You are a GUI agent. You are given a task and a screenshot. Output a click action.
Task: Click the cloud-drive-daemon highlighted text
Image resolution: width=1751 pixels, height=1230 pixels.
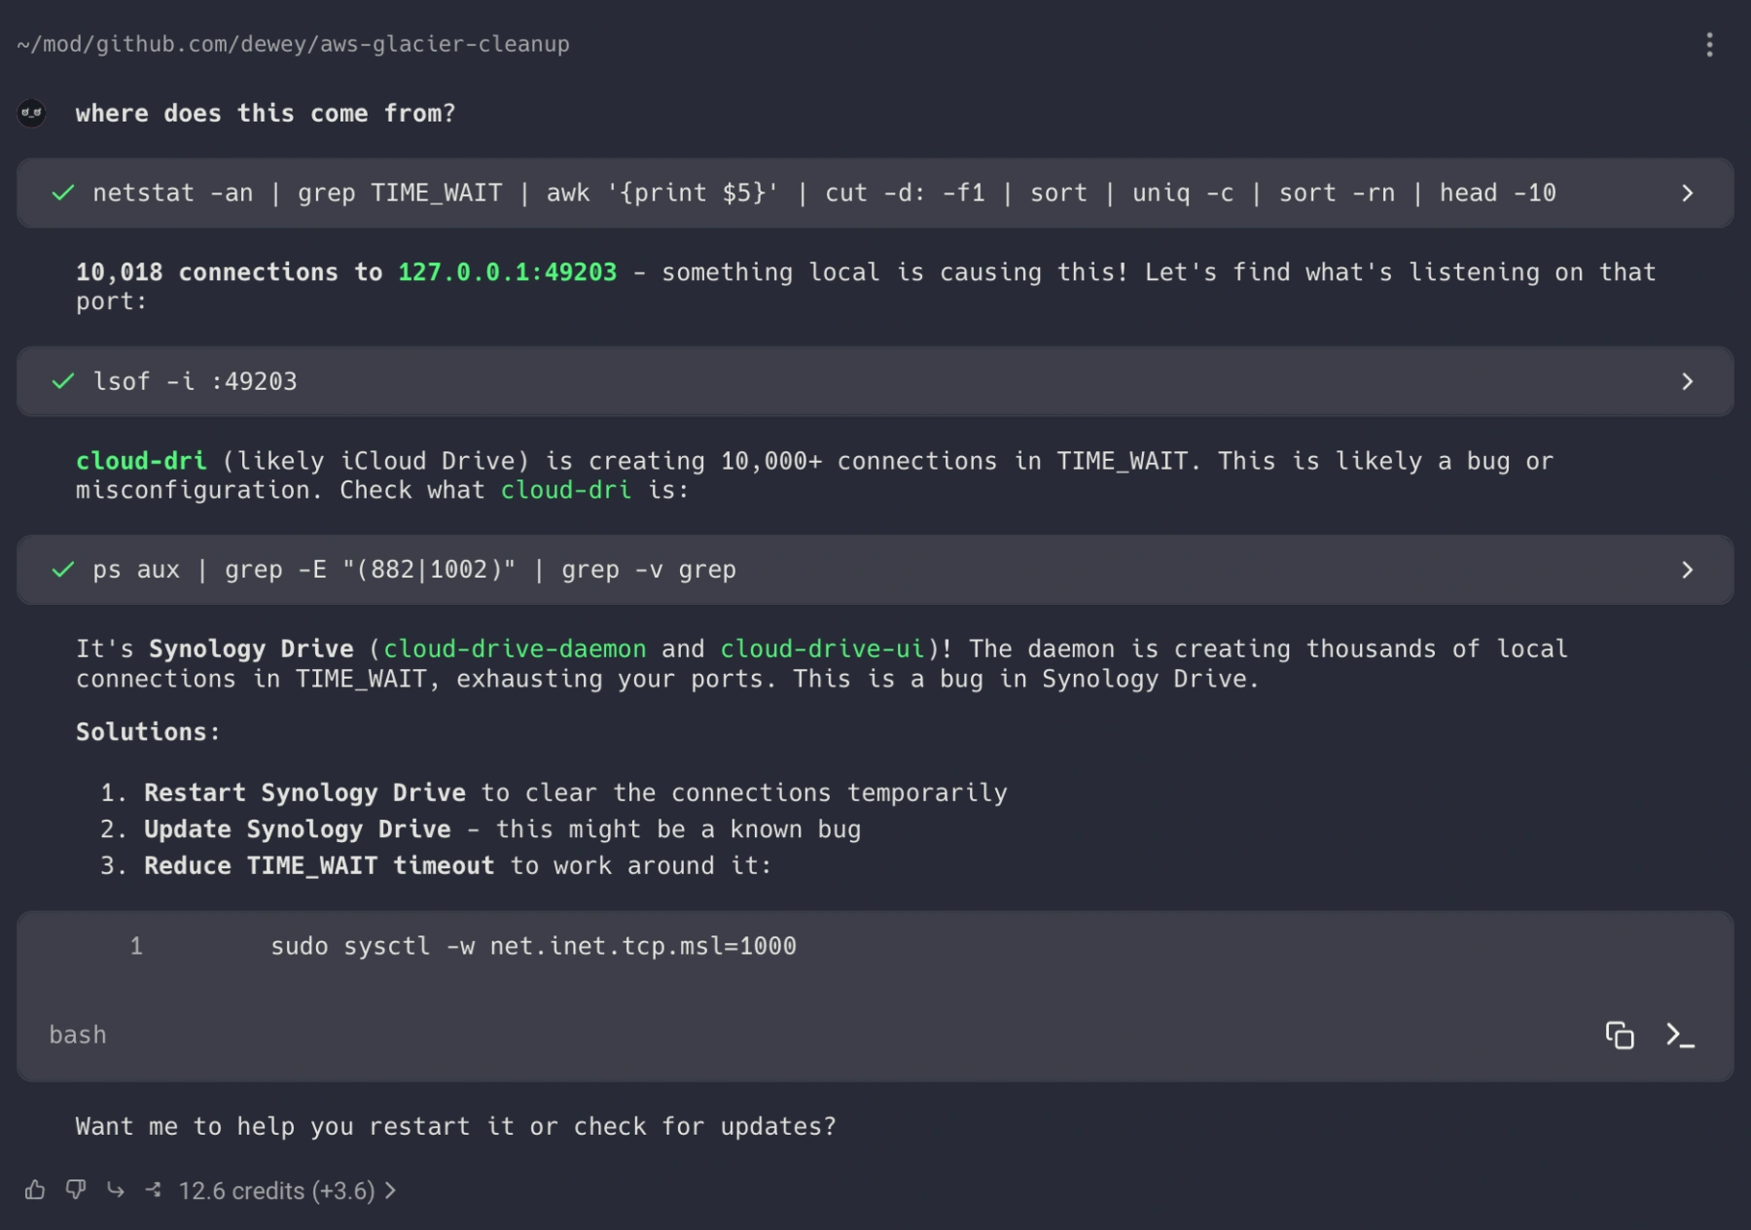point(515,650)
